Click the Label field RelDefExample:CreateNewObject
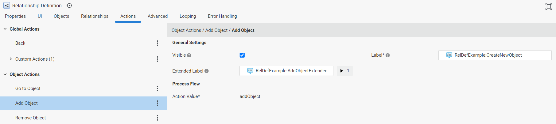The height and width of the screenshot is (124, 556). click(495, 55)
